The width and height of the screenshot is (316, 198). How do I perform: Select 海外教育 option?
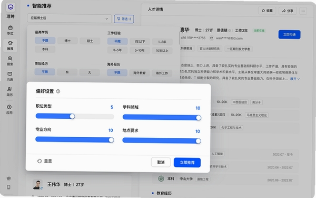click(x=140, y=73)
